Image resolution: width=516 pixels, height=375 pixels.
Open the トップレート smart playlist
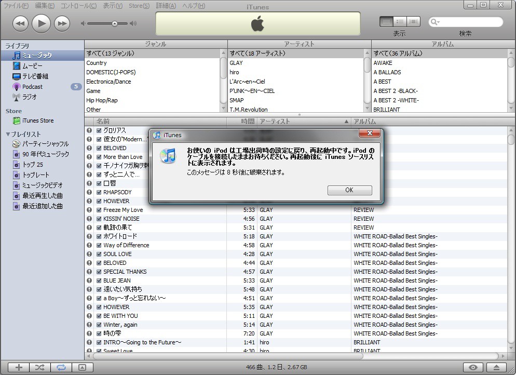pyautogui.click(x=43, y=175)
